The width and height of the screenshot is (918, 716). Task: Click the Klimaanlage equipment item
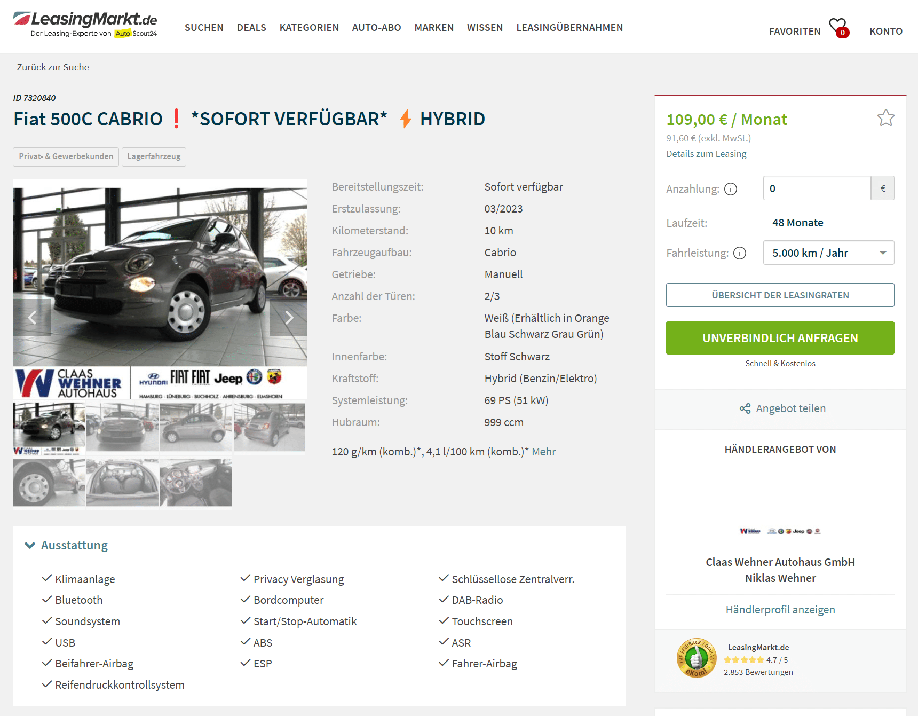(x=85, y=579)
